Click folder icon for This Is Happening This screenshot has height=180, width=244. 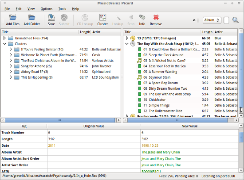click(x=17, y=77)
